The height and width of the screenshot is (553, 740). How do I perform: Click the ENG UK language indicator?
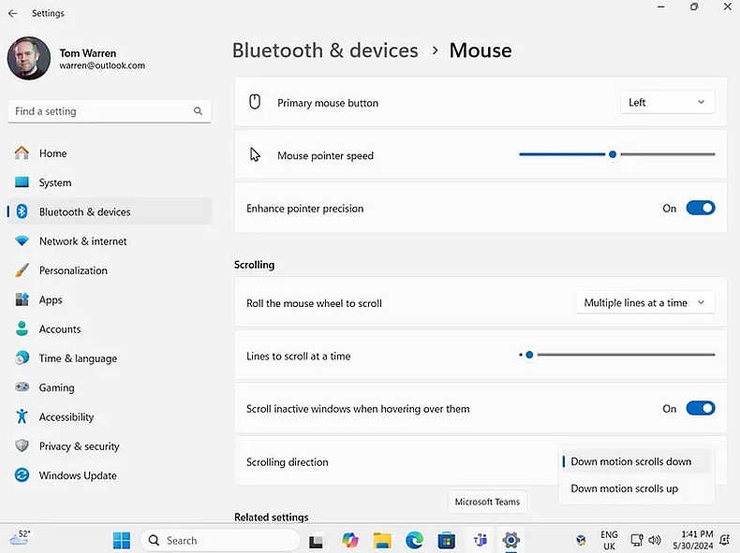[609, 540]
